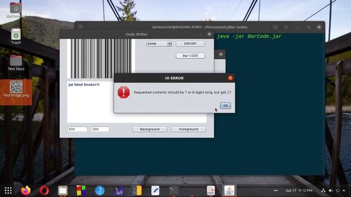The image size is (351, 197).
Task: Open the document viewer icon in dock
Action: pos(211,190)
